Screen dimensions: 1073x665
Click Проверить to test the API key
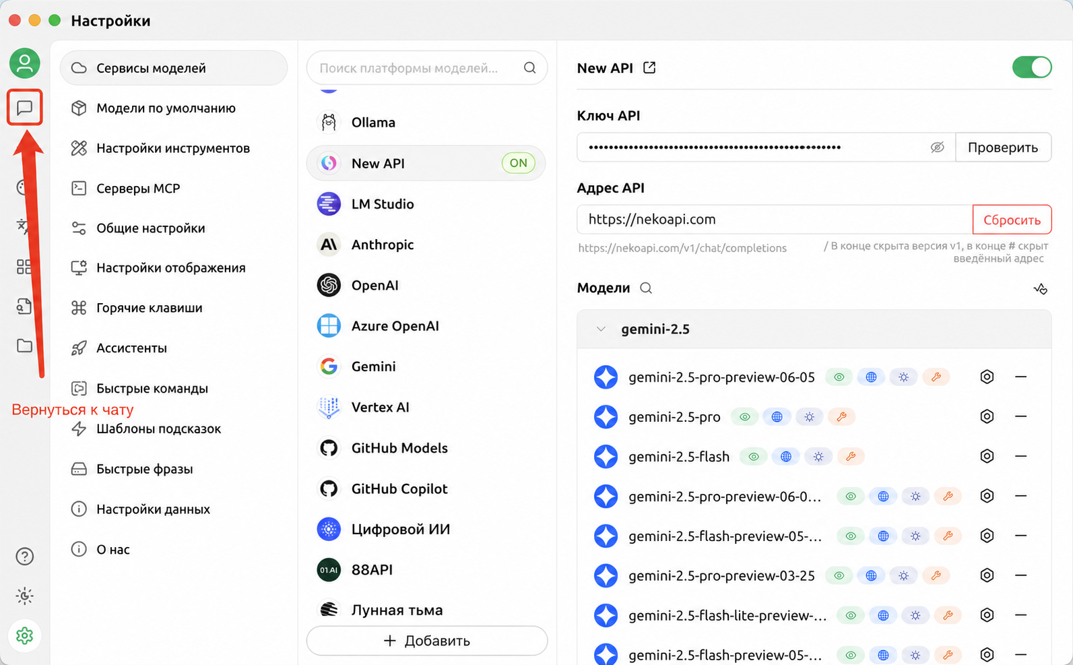[x=1003, y=148]
